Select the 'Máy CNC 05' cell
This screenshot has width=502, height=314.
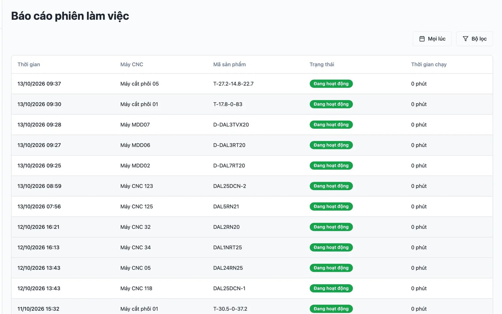point(136,268)
